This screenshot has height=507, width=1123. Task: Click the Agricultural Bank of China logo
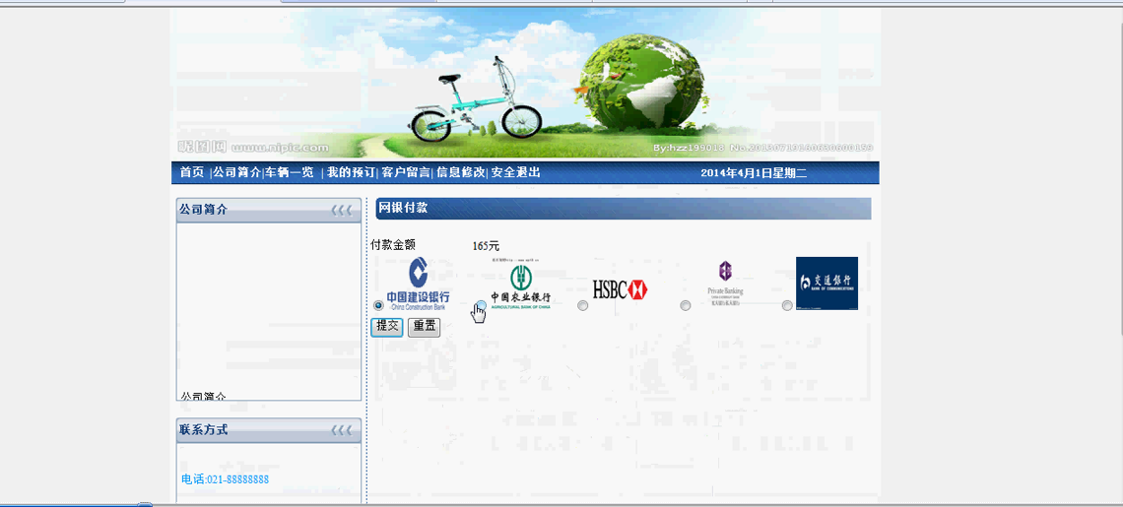pyautogui.click(x=521, y=284)
